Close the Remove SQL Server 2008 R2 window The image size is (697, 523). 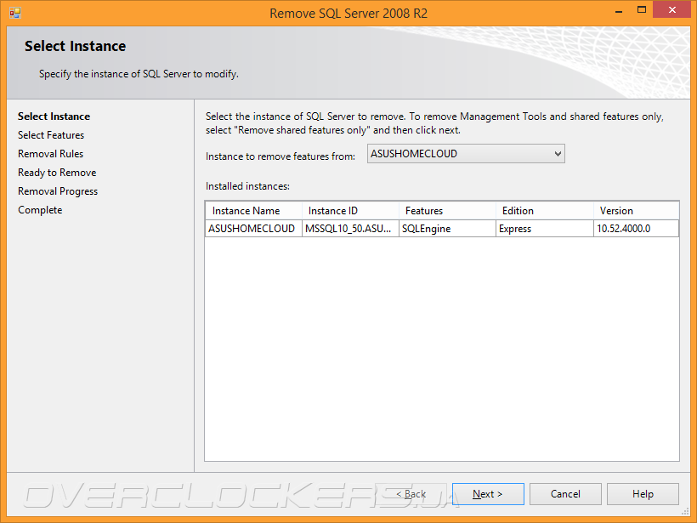point(671,12)
